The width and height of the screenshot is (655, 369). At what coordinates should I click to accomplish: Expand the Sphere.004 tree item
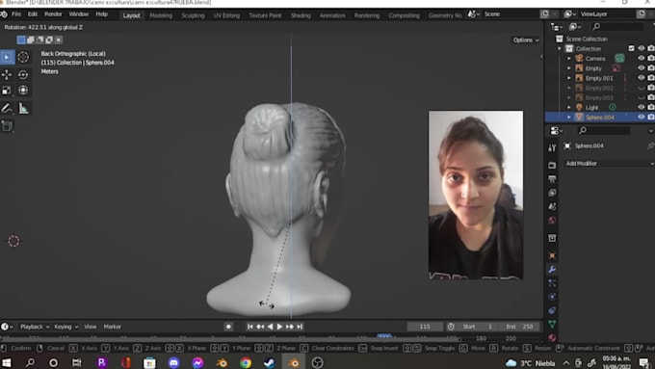[568, 118]
